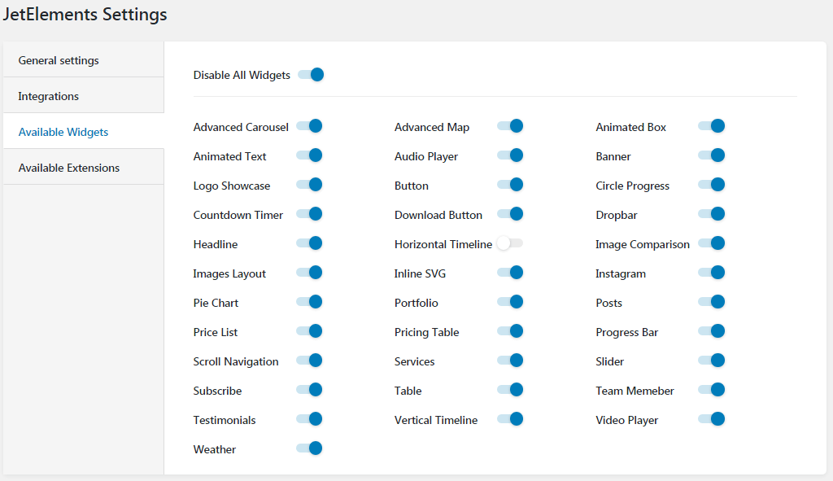The image size is (833, 481).
Task: Toggle the Disable All Widgets switch
Action: click(311, 75)
